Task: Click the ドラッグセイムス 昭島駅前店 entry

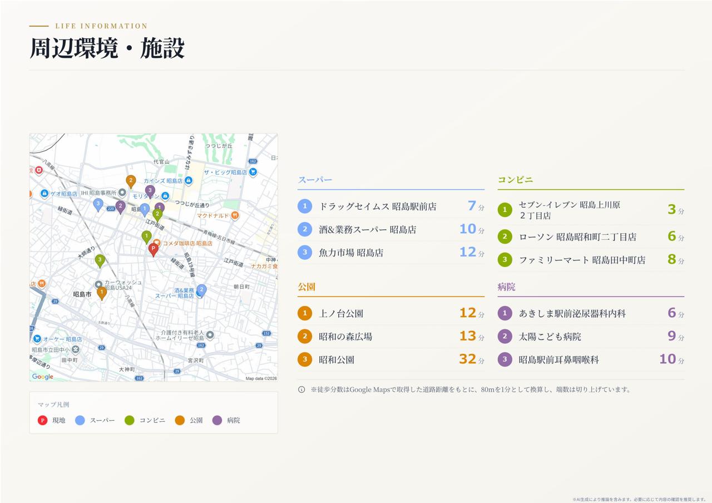Action: point(391,206)
